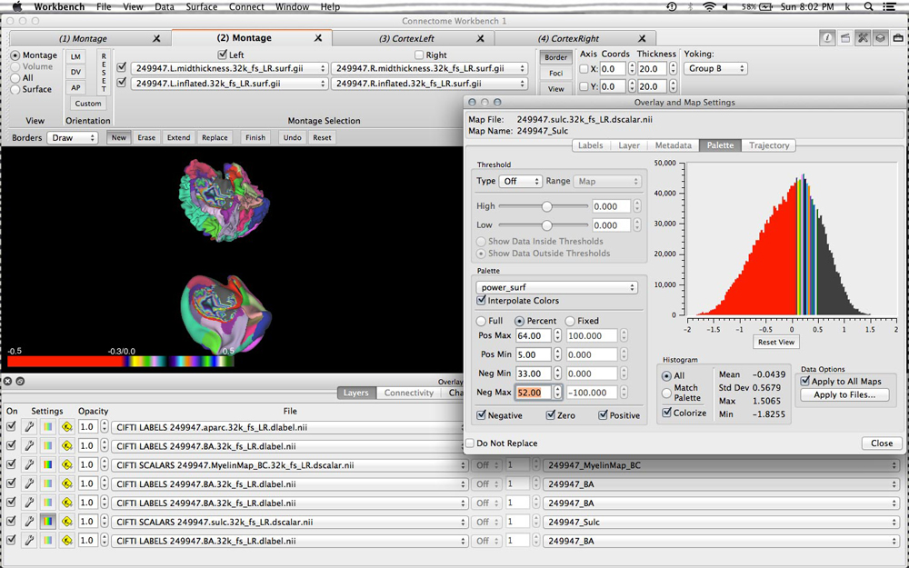
Task: Open the 249947_Sulc map dropdown
Action: pyautogui.click(x=721, y=522)
